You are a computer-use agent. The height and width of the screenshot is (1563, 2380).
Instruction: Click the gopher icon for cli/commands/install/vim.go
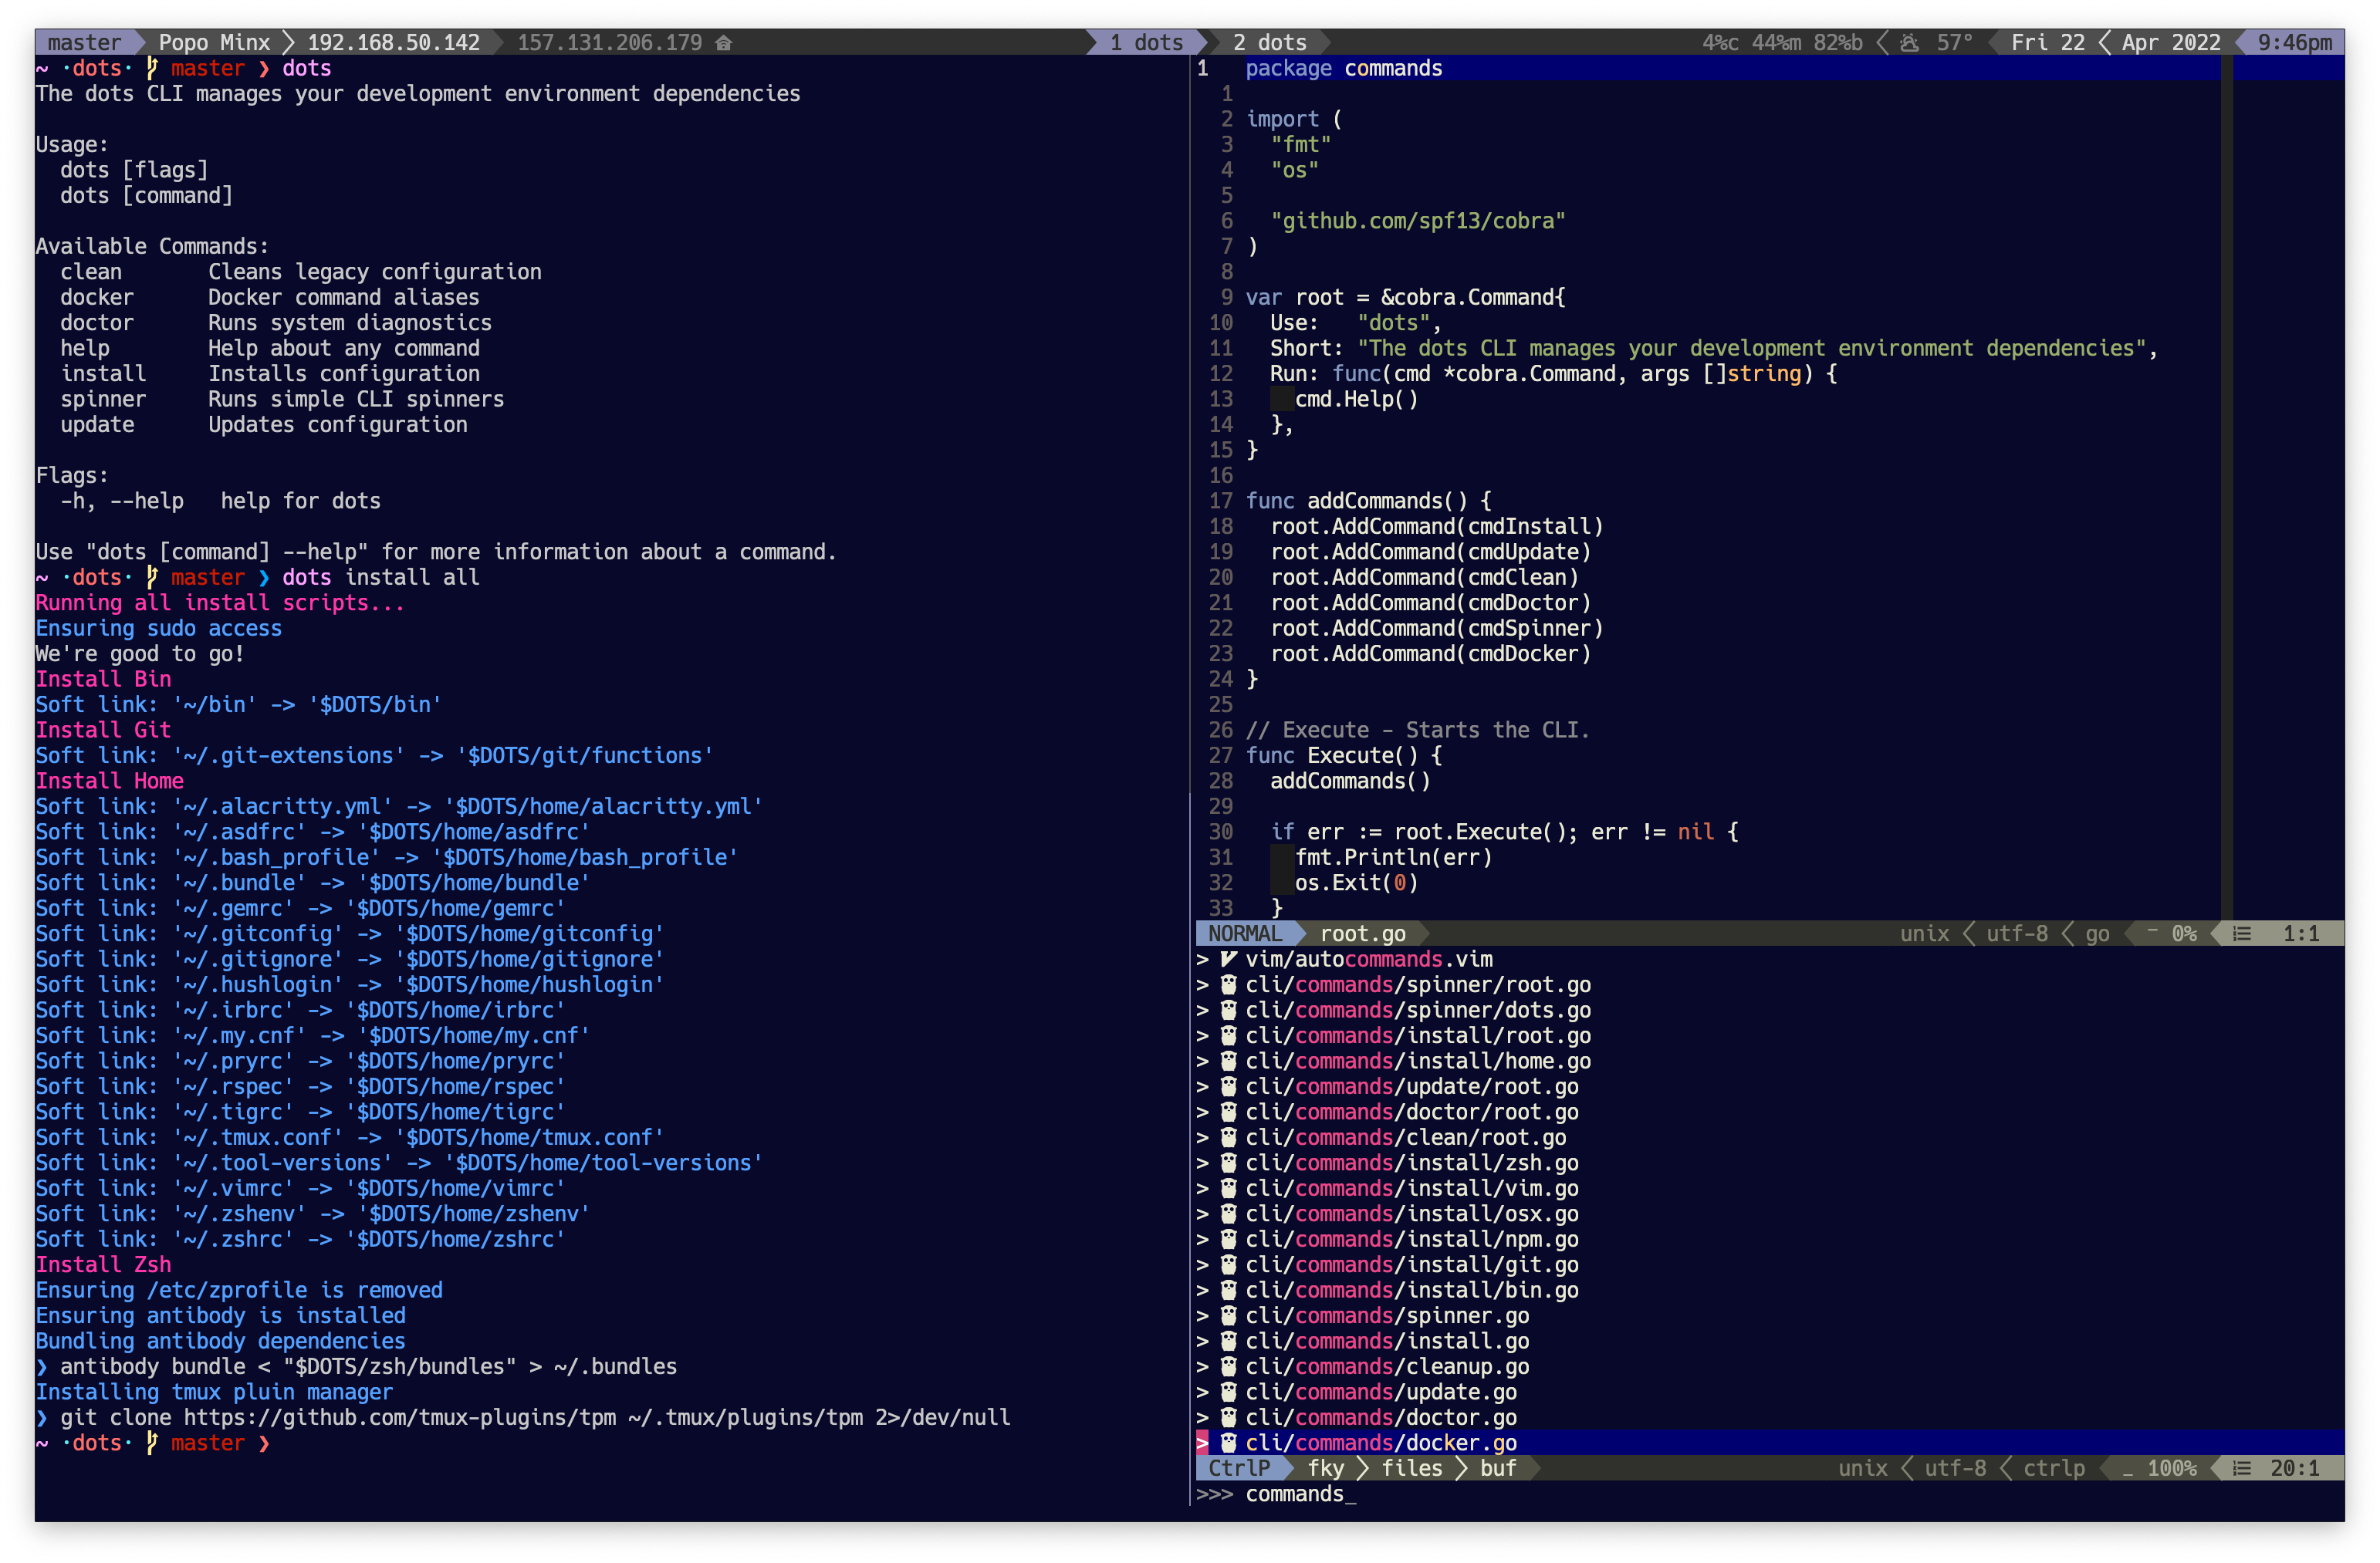[1228, 1188]
